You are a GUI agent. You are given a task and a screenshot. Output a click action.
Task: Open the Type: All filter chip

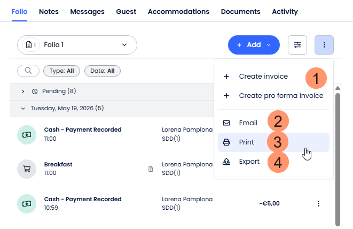[x=62, y=71]
